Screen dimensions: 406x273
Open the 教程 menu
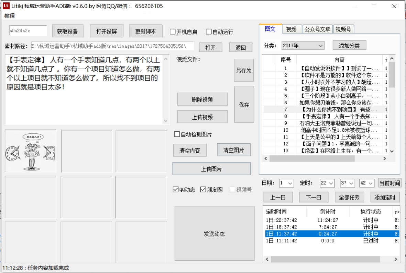point(10,16)
